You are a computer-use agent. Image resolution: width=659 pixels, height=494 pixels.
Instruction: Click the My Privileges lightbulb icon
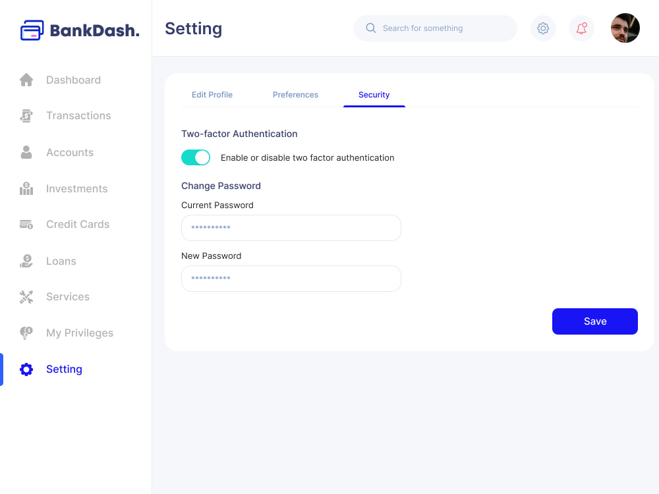point(26,333)
